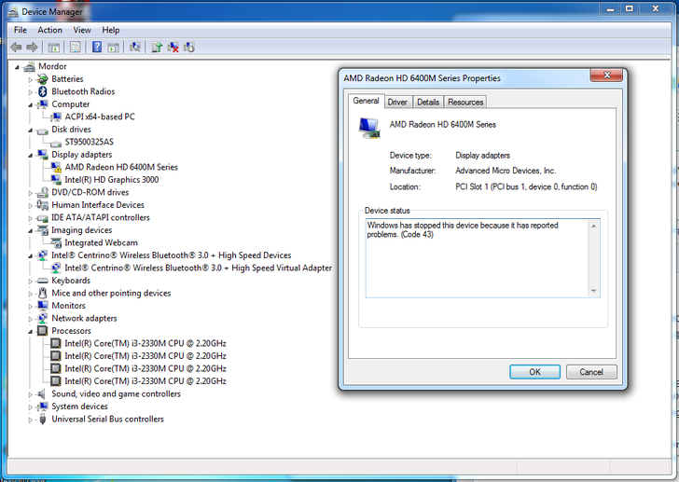
Task: Collapse the Imaging devices node
Action: [30, 230]
